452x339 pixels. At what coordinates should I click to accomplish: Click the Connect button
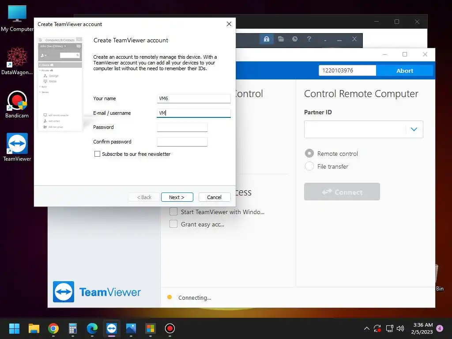click(342, 192)
